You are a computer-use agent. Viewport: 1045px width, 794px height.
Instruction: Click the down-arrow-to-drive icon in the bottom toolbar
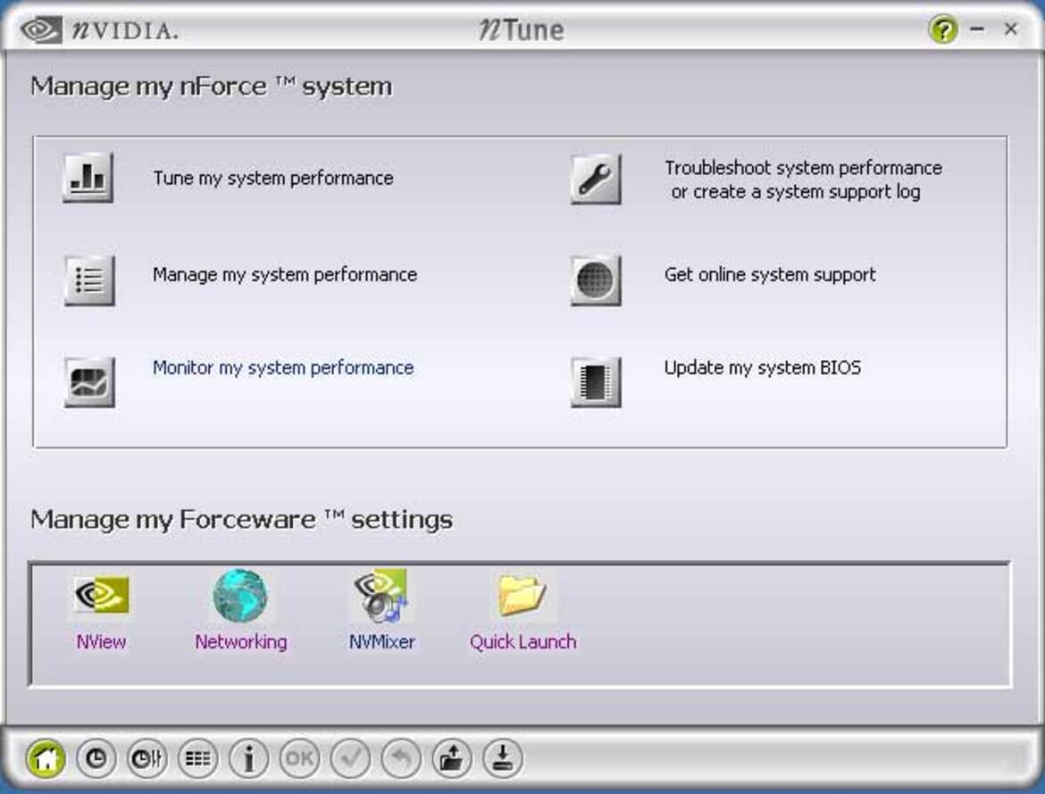click(x=503, y=758)
